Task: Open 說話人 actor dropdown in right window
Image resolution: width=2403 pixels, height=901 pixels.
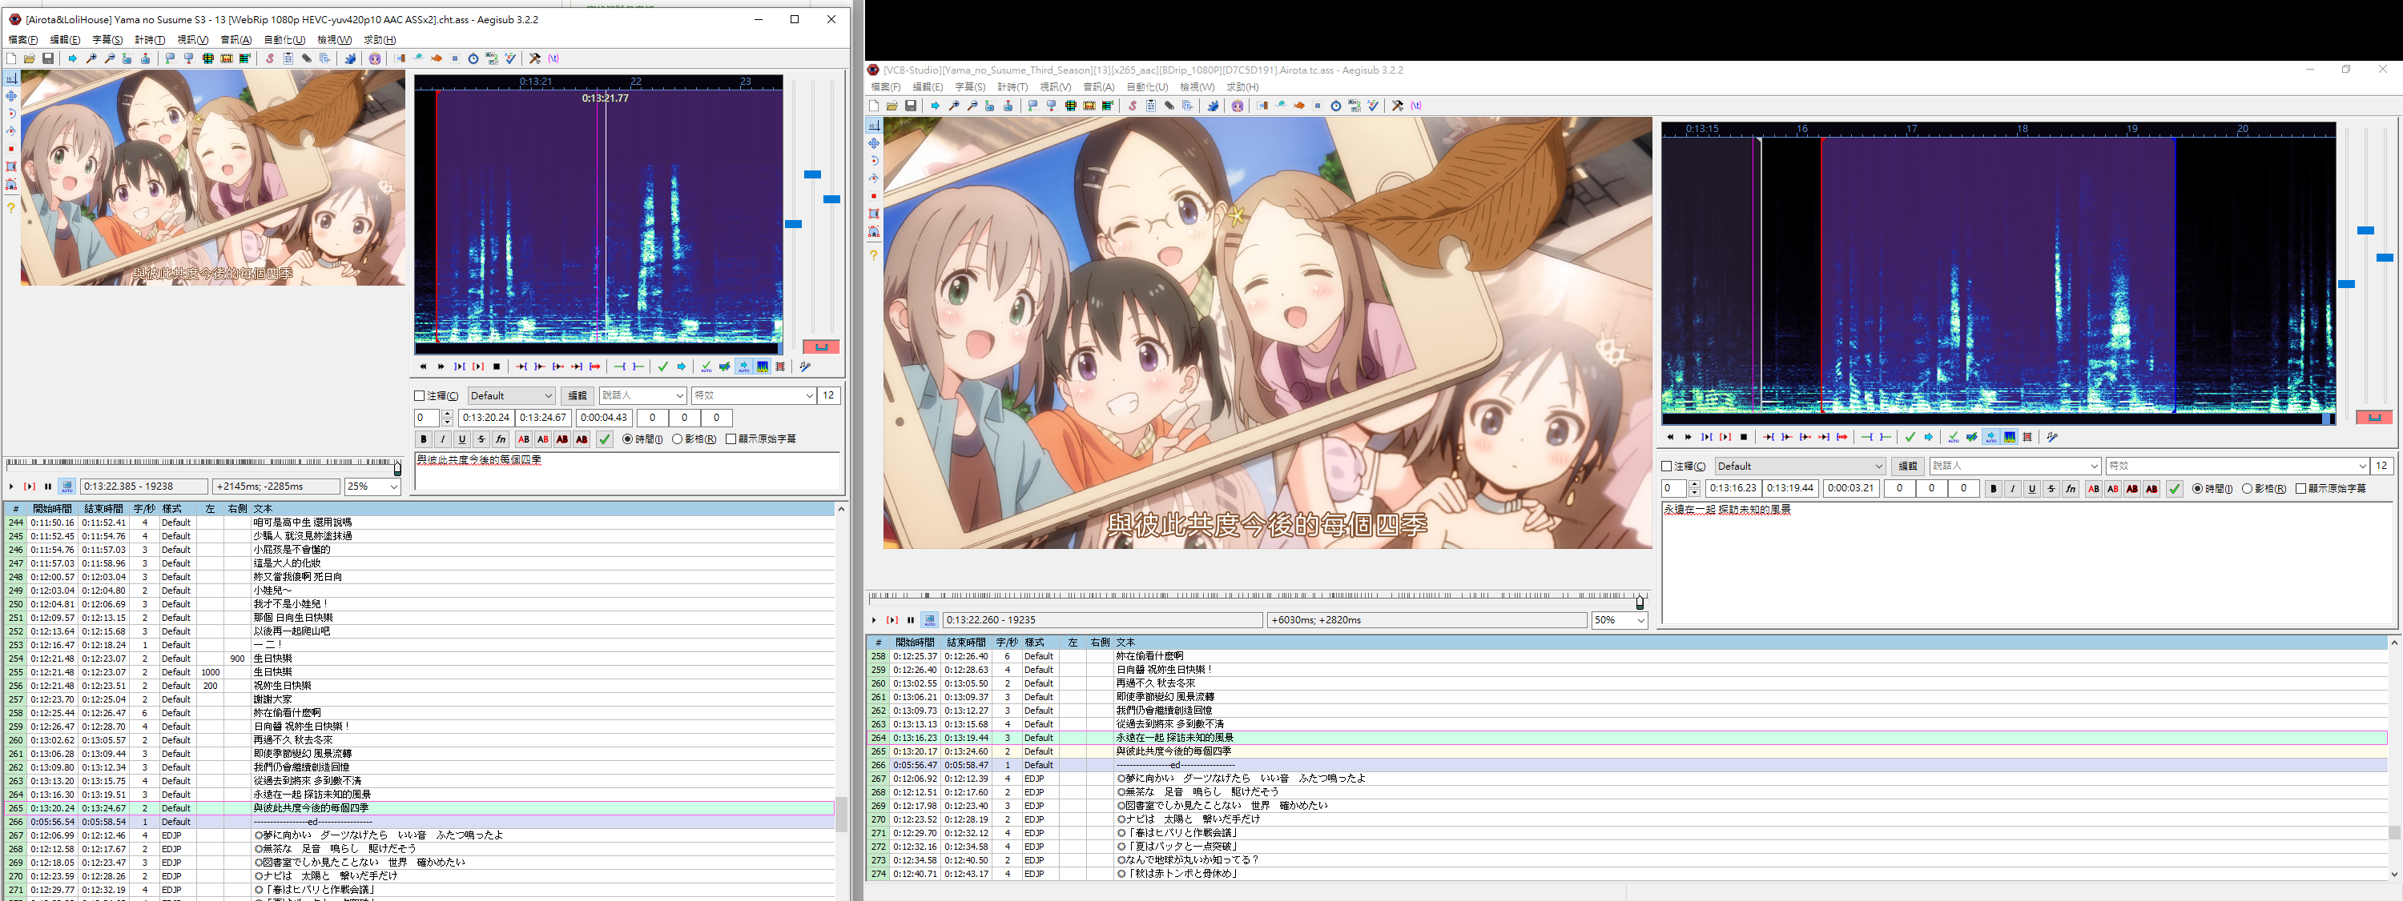Action: click(2015, 467)
